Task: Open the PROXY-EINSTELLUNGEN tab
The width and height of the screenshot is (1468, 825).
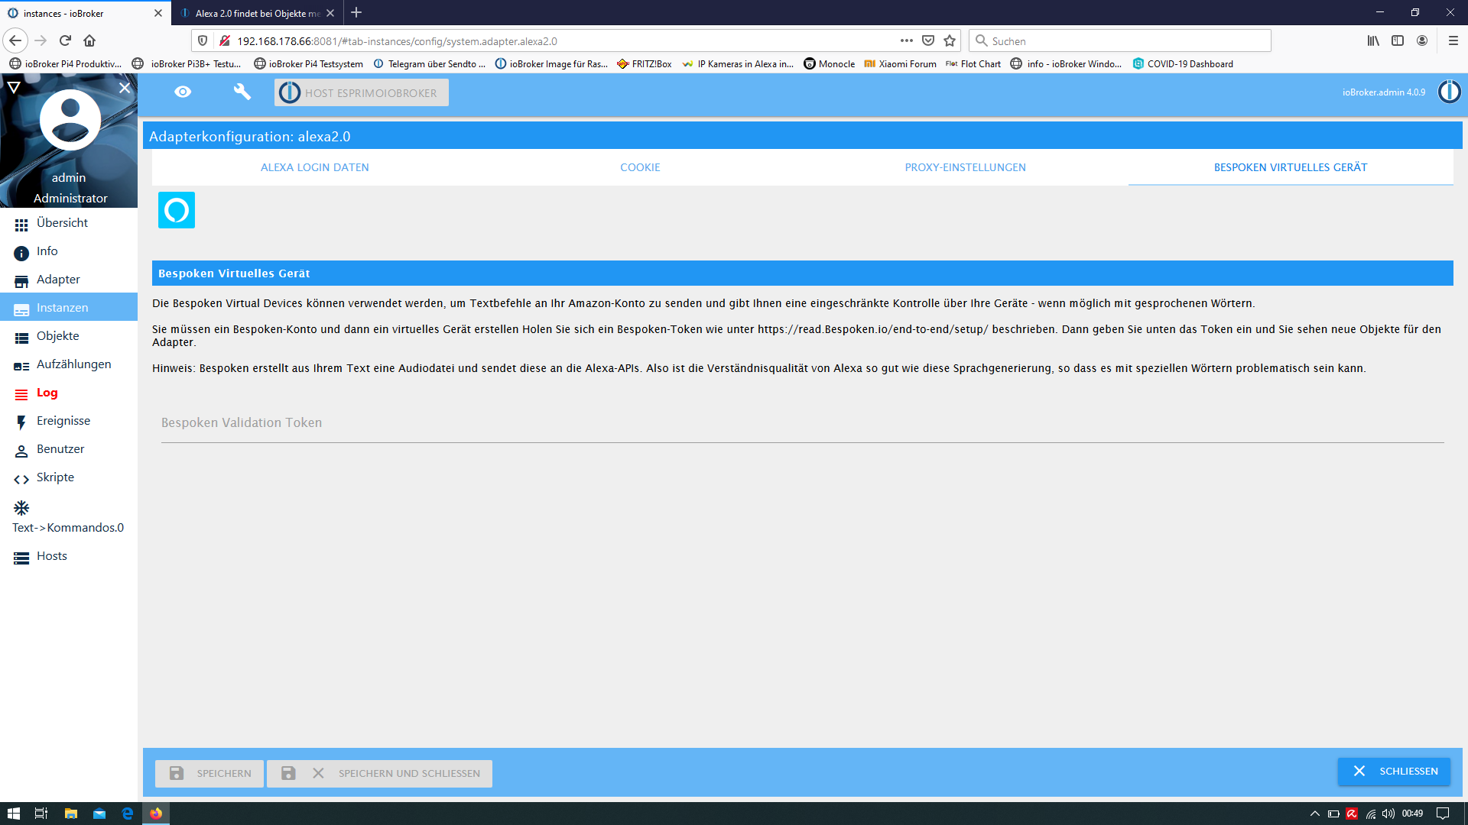Action: click(x=965, y=167)
